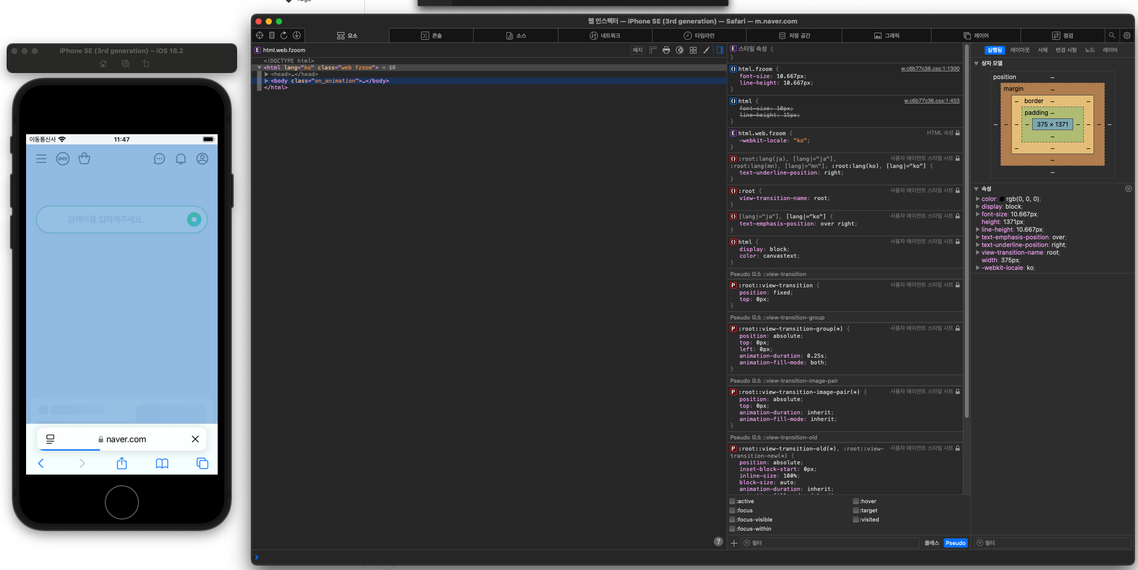Screen dimensions: 1138x570
Task: Expand the head element node
Action: click(x=266, y=74)
